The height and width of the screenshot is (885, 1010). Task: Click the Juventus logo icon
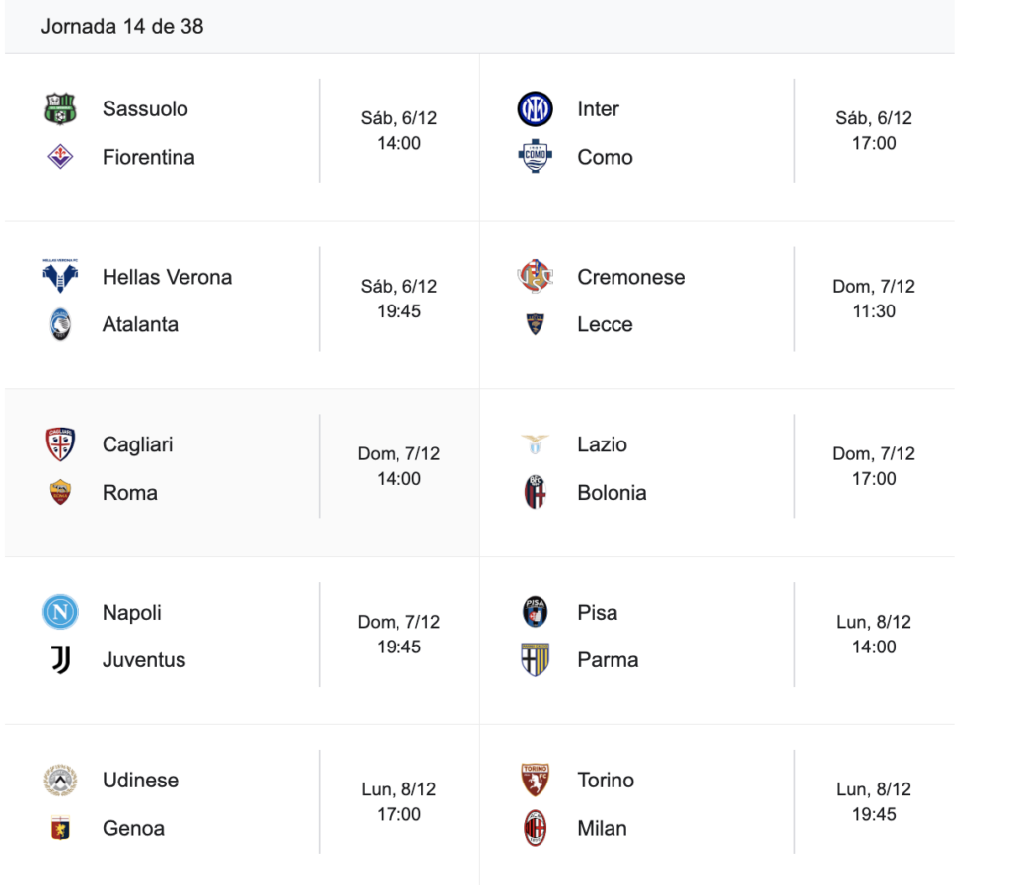coord(60,660)
